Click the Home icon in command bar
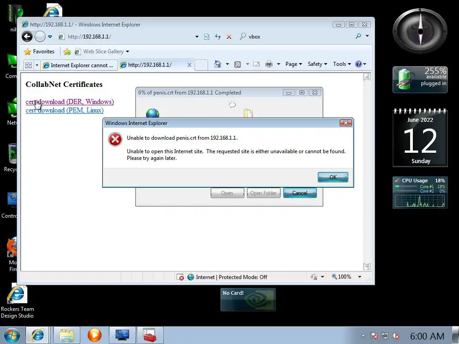This screenshot has height=344, width=459. point(217,64)
